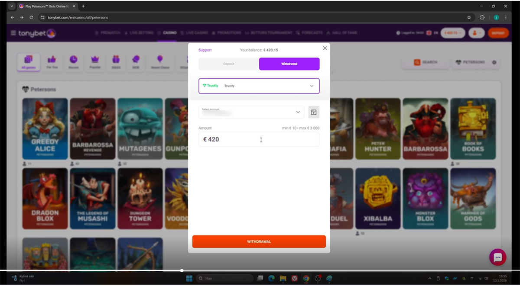The image size is (520, 286).
Task: Open the tonybet hamburger menu
Action: (13, 33)
